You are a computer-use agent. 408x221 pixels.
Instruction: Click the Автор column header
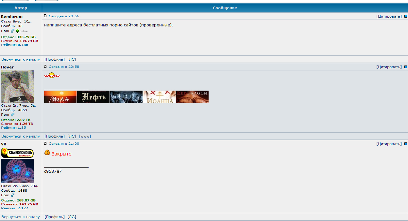21,8
